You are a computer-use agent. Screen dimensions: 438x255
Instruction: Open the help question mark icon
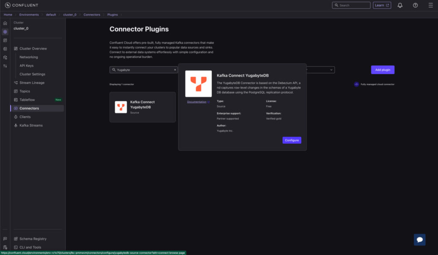tap(415, 5)
